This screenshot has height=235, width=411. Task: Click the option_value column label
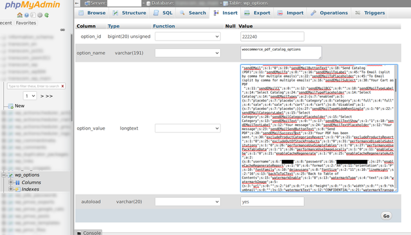pyautogui.click(x=91, y=128)
